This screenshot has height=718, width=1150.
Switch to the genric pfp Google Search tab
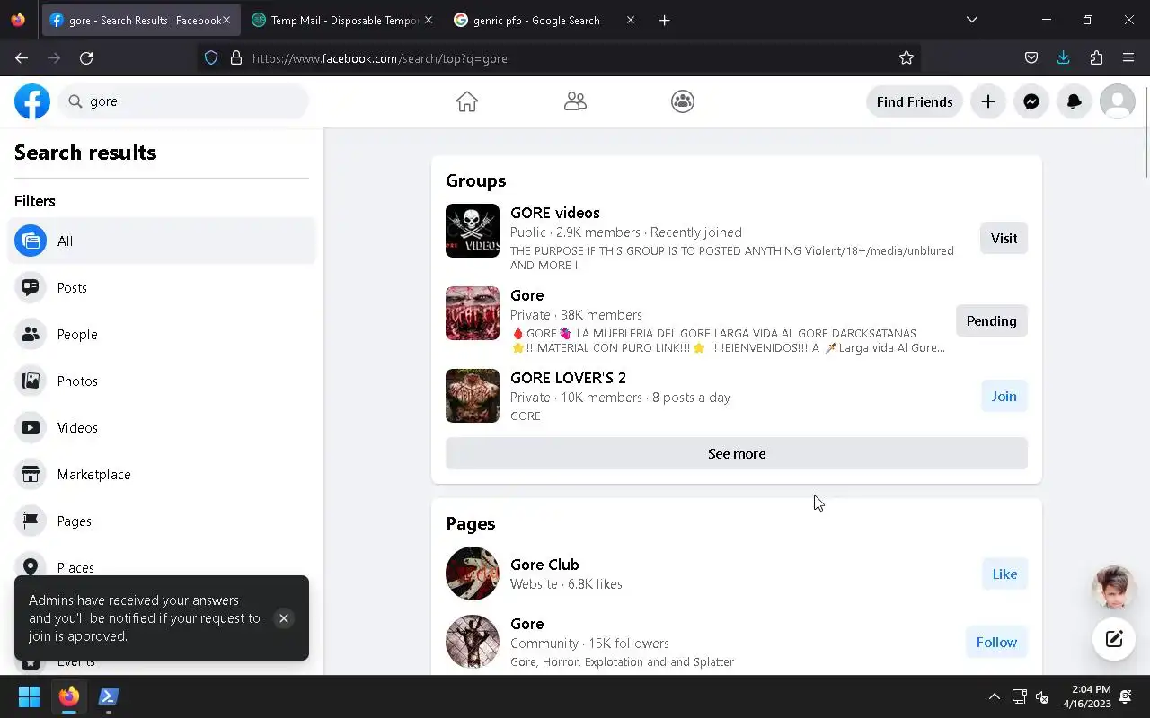pos(543,20)
